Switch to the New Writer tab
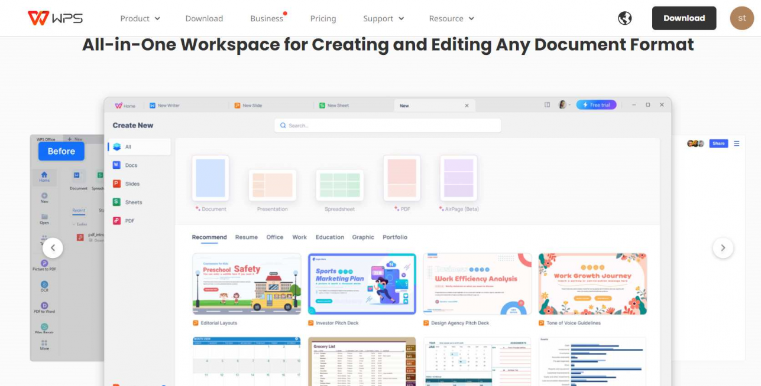 (x=167, y=105)
